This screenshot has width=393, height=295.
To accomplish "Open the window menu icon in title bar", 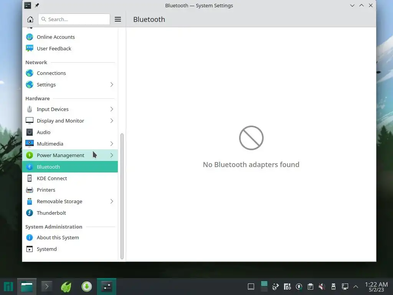I will pyautogui.click(x=28, y=5).
